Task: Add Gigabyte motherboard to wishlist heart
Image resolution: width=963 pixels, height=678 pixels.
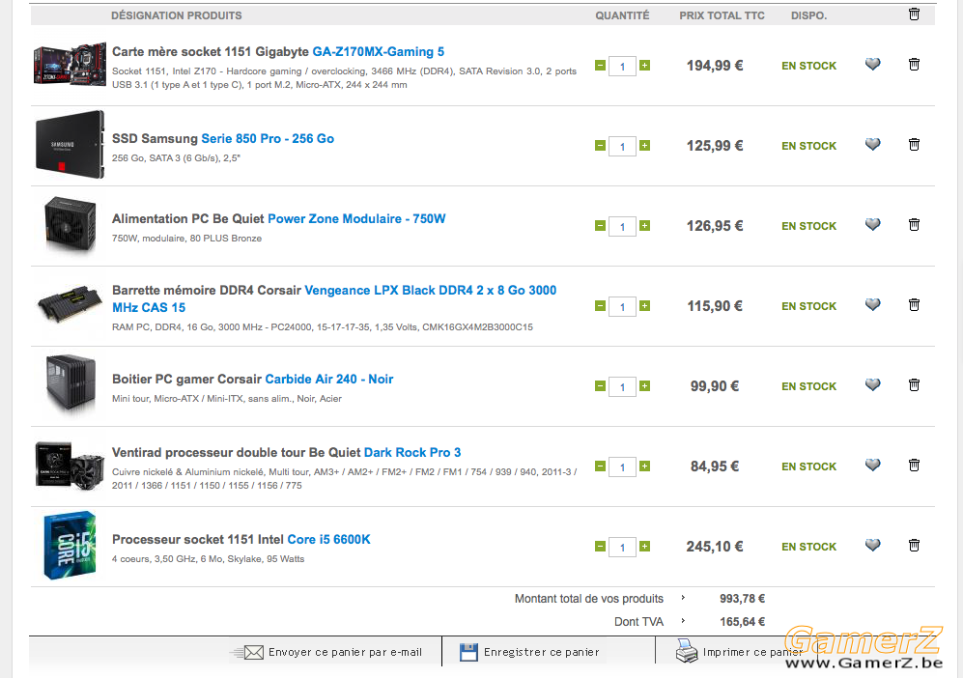Action: coord(873,64)
